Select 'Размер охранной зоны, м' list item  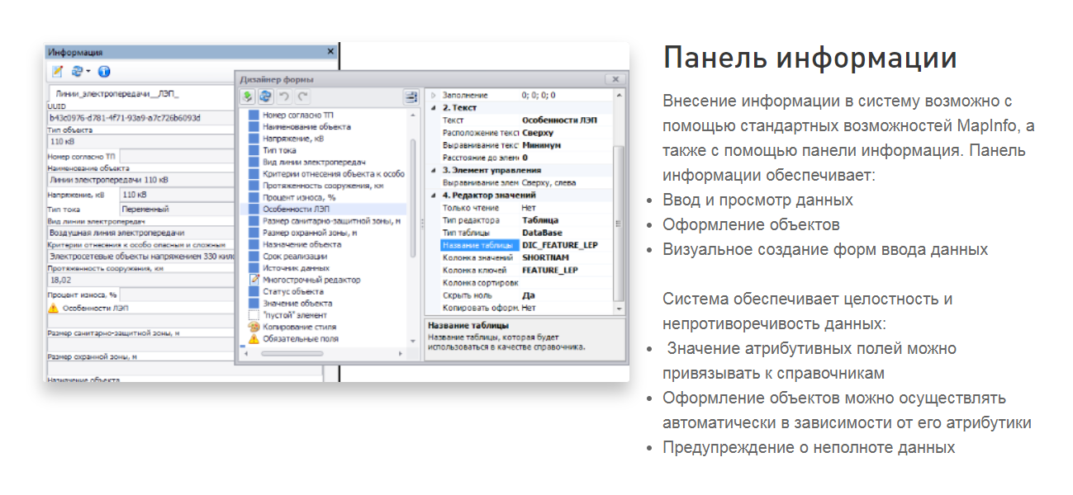pos(310,233)
